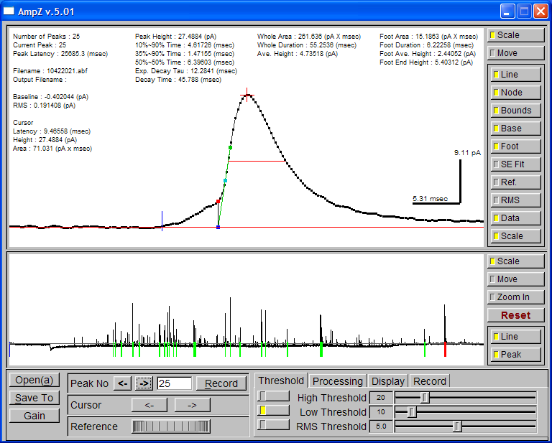Enable the RMS display toggle
The height and width of the screenshot is (443, 552).
pyautogui.click(x=516, y=200)
